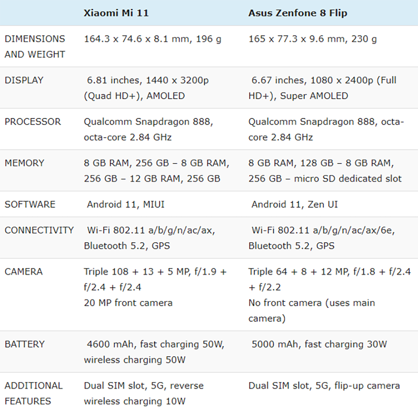418x411 pixels.
Task: Click the DISPLAY row label
Action: (24, 80)
